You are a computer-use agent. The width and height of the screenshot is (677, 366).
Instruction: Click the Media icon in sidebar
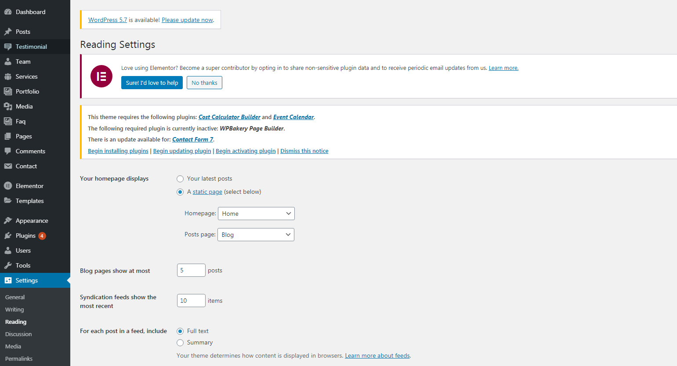pyautogui.click(x=8, y=106)
